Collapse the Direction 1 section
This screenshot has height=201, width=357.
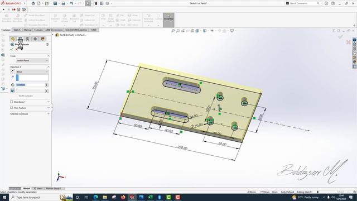pos(49,67)
